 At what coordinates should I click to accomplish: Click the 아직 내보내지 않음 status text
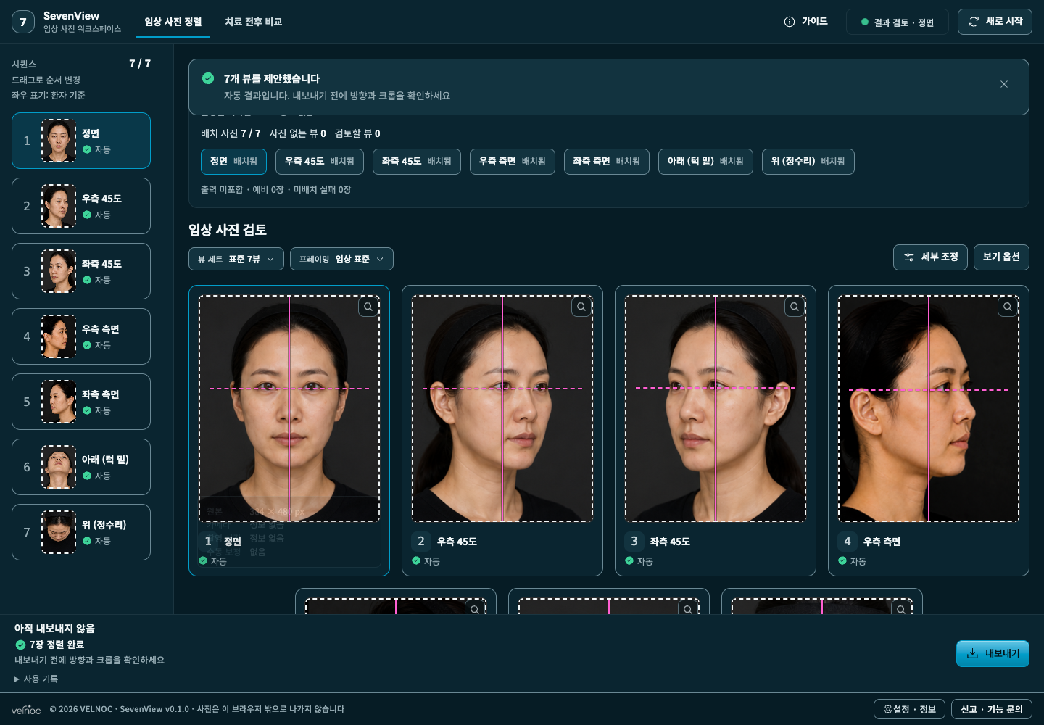[x=54, y=629]
